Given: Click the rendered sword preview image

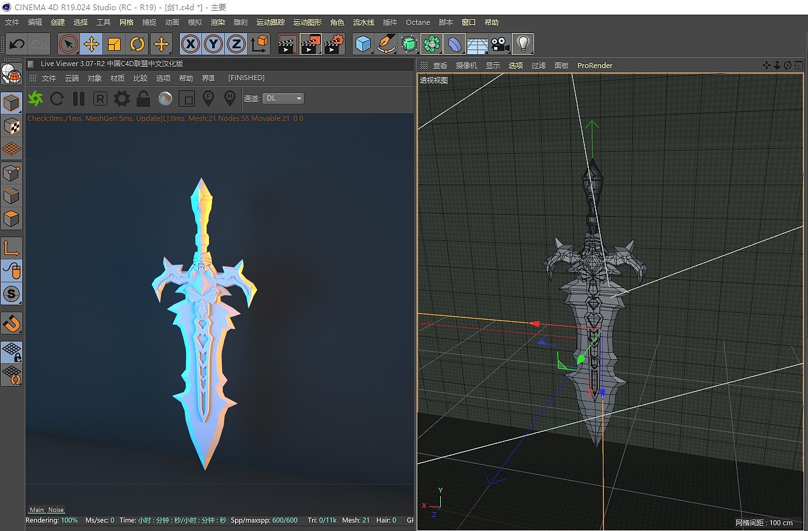Looking at the screenshot, I should (205, 324).
